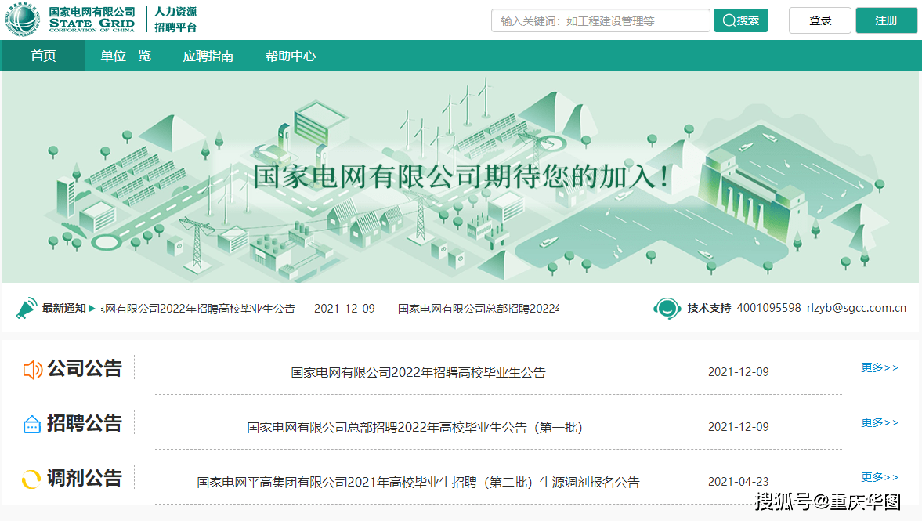The height and width of the screenshot is (521, 922).
Task: Click the scrolling notice dated 2021-12-09 in the ticker
Action: (x=237, y=309)
